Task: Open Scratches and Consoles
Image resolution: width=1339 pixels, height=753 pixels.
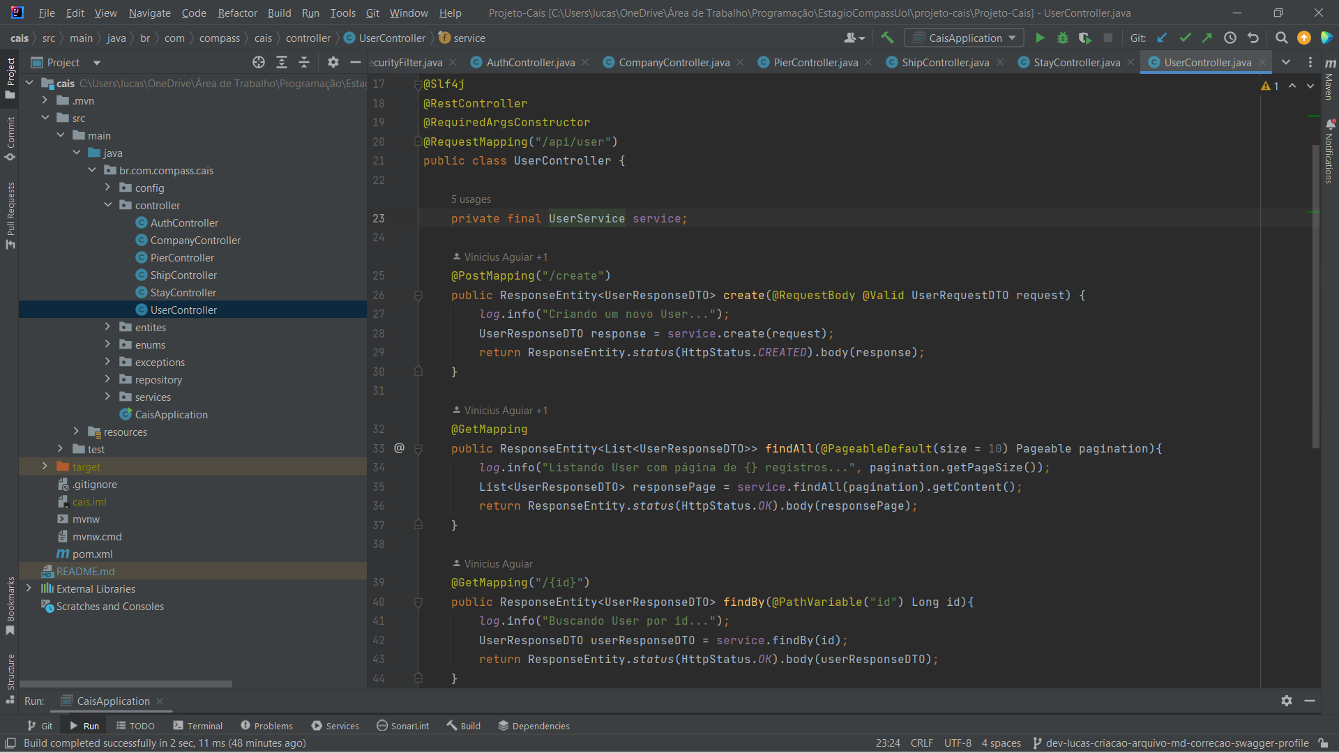Action: (x=109, y=607)
